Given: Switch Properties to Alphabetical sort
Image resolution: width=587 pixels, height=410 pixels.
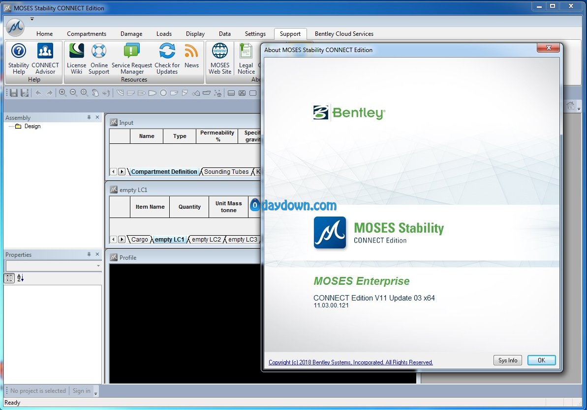Looking at the screenshot, I should point(20,278).
